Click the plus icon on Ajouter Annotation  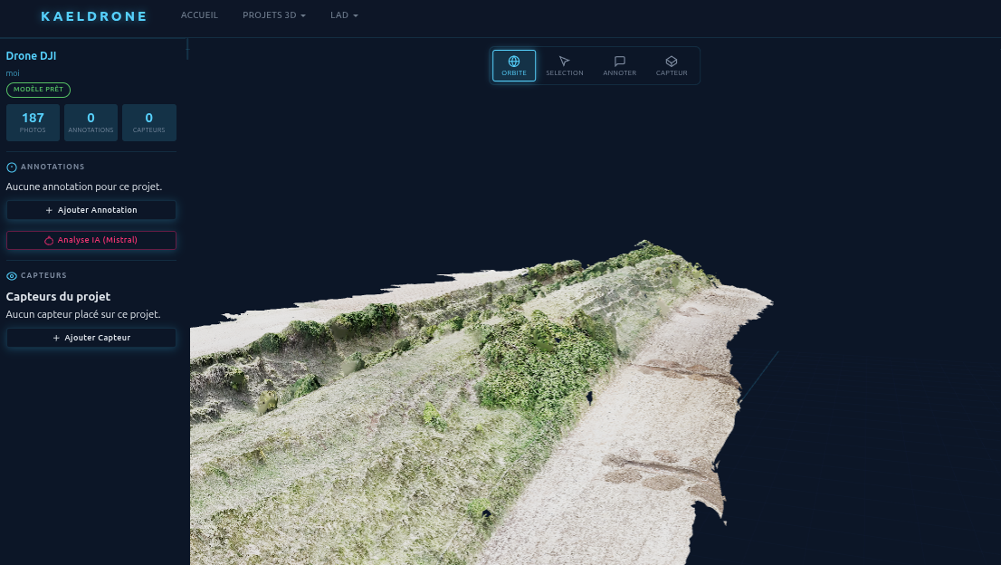[x=49, y=209]
